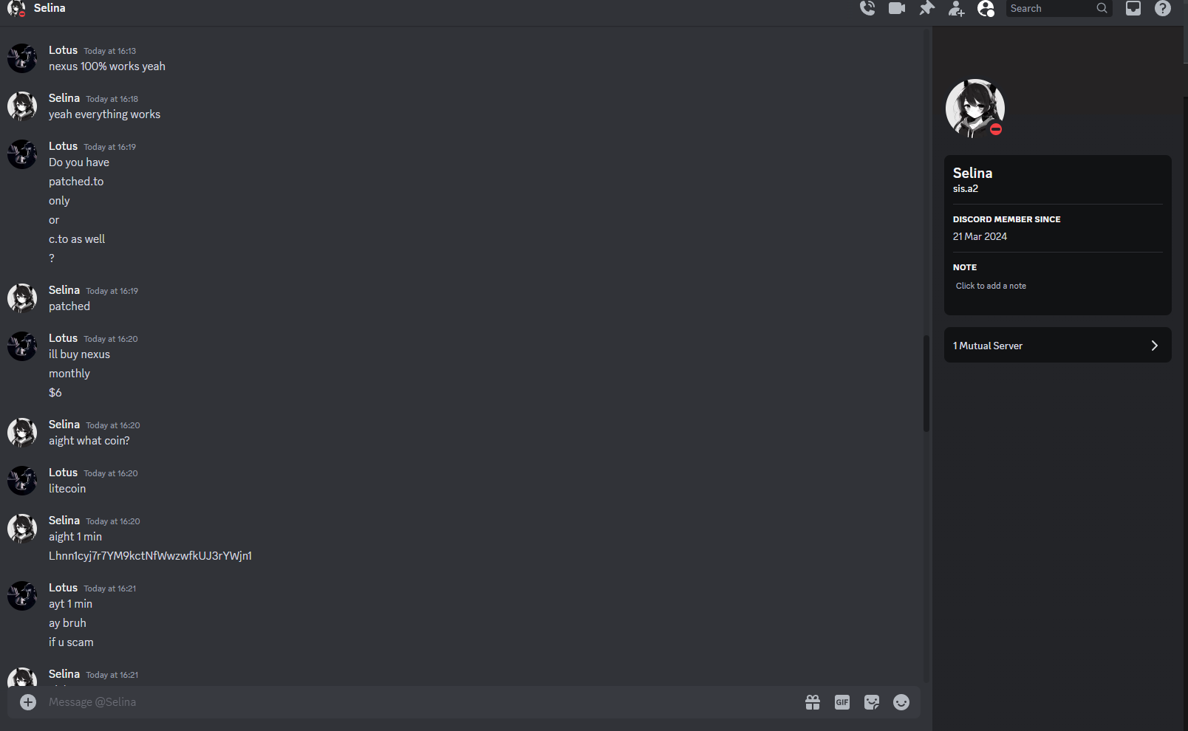This screenshot has height=731, width=1188.
Task: Click the search messages field
Action: 1059,8
